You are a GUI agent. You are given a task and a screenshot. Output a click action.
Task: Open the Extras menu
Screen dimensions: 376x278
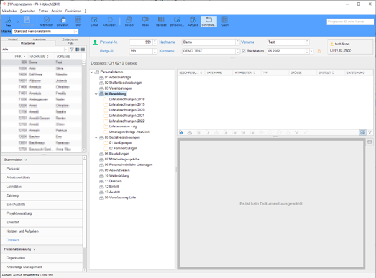pos(43,11)
